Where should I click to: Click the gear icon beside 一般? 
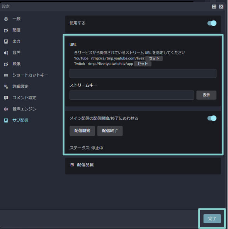(6, 19)
